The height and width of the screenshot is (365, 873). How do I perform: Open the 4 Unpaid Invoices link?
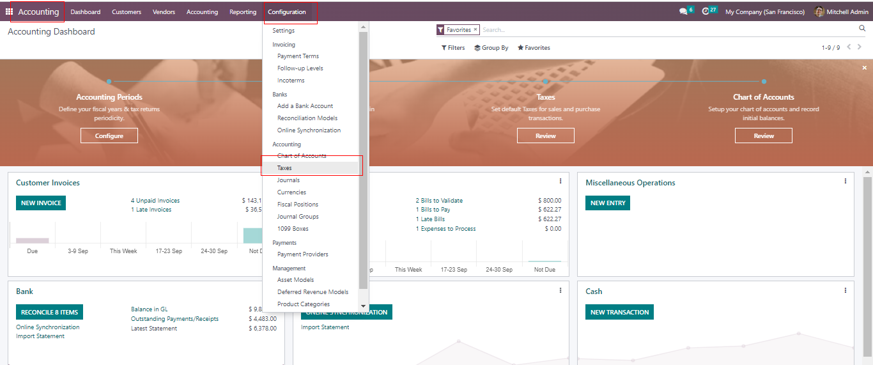click(155, 201)
